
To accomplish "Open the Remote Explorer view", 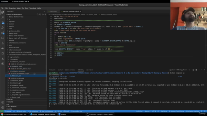I will coord(3,38).
